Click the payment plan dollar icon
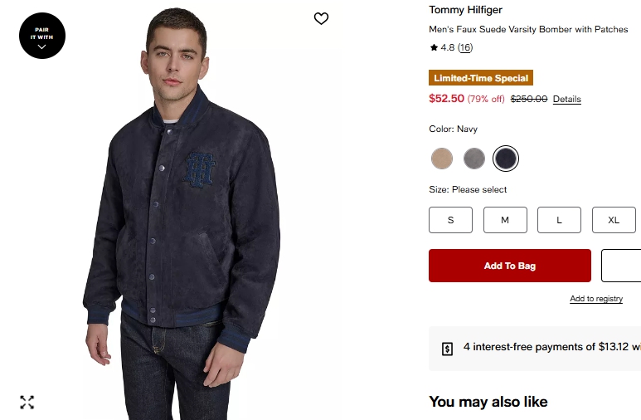Image resolution: width=641 pixels, height=420 pixels. tap(447, 348)
